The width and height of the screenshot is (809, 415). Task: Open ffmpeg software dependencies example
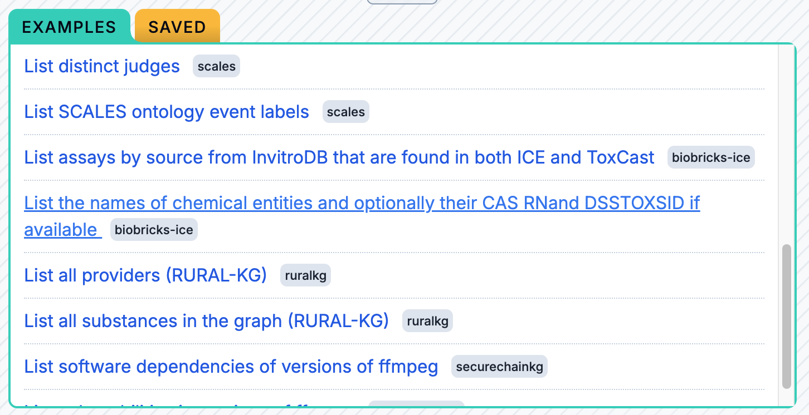click(231, 367)
